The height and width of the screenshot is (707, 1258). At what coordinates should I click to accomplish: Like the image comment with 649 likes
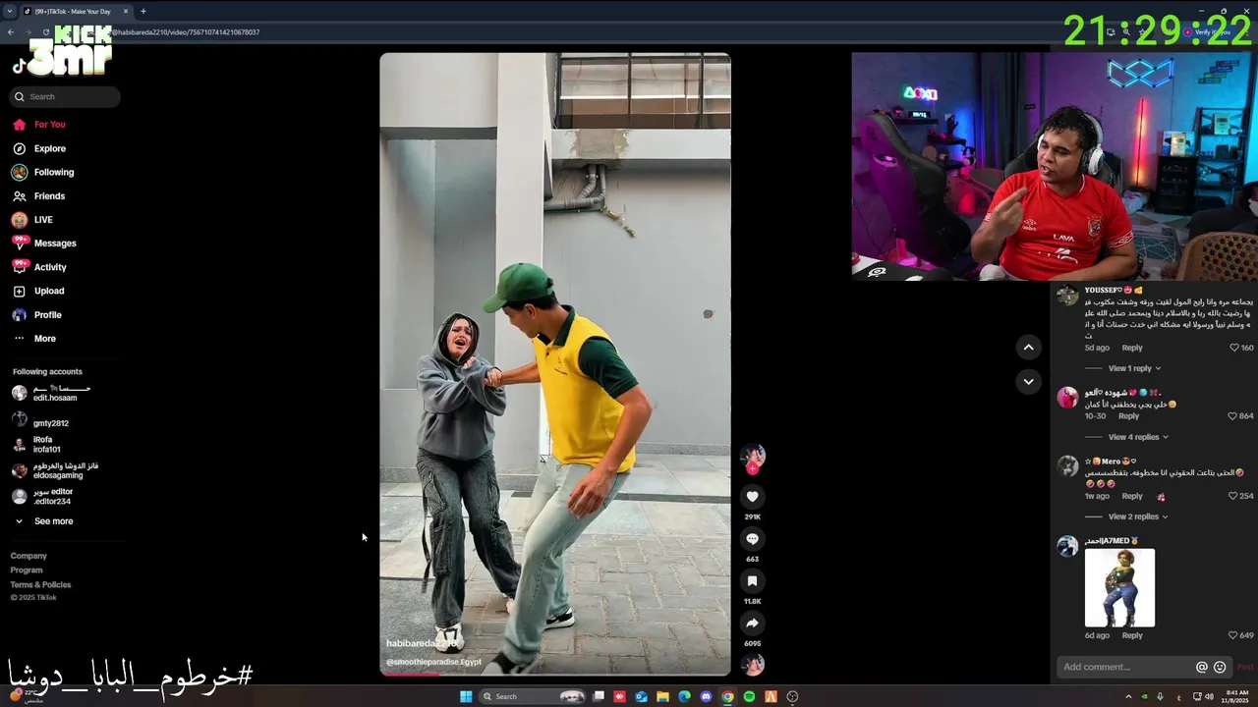(1232, 635)
